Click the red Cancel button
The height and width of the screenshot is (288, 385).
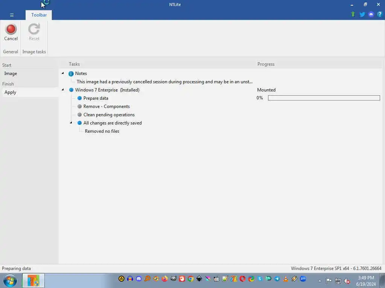[x=11, y=32]
